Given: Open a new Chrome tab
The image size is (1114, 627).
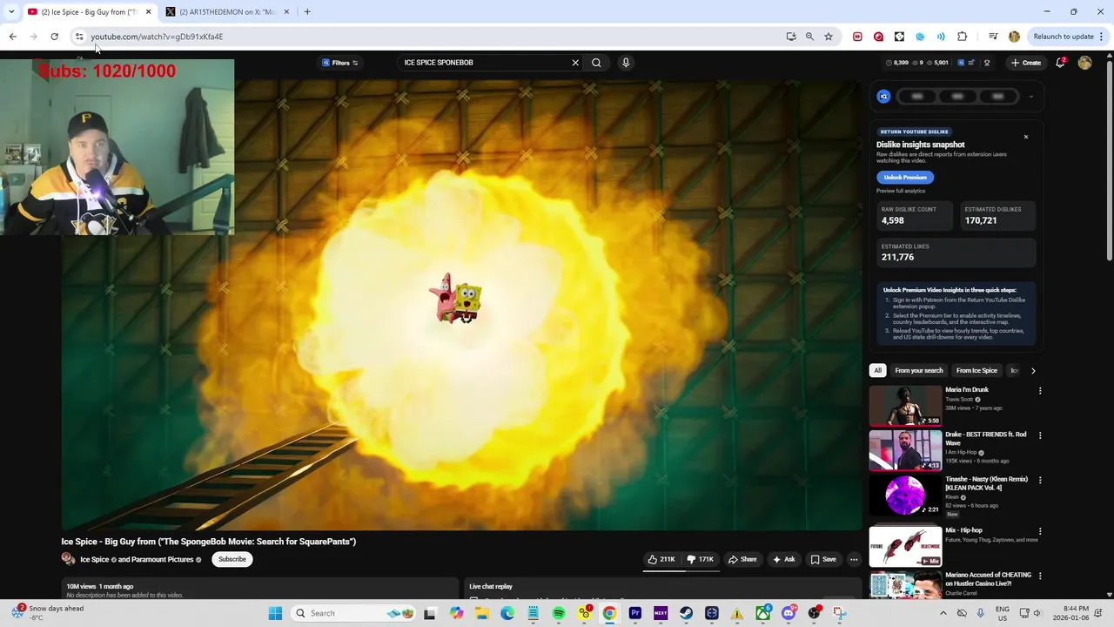Looking at the screenshot, I should 307,12.
